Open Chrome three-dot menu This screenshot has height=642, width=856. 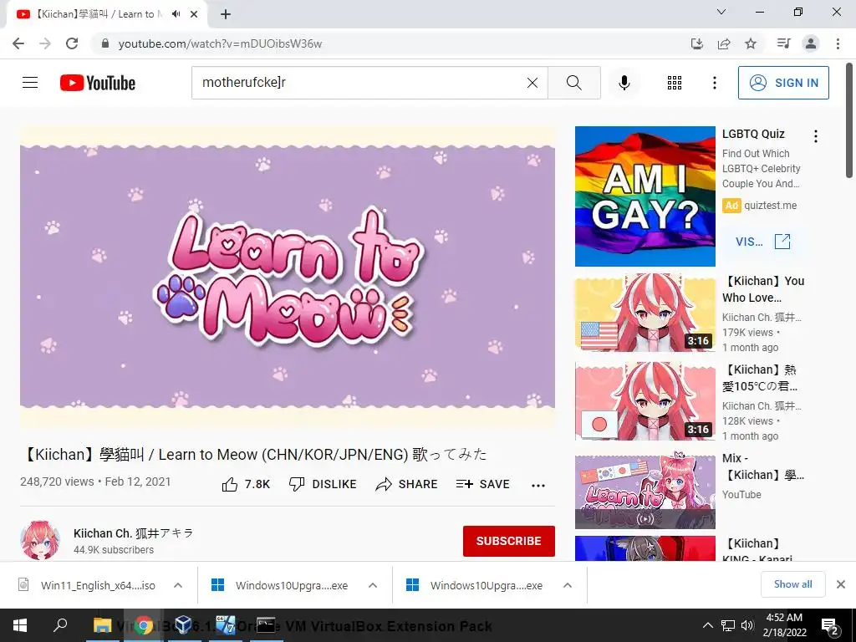(x=838, y=43)
